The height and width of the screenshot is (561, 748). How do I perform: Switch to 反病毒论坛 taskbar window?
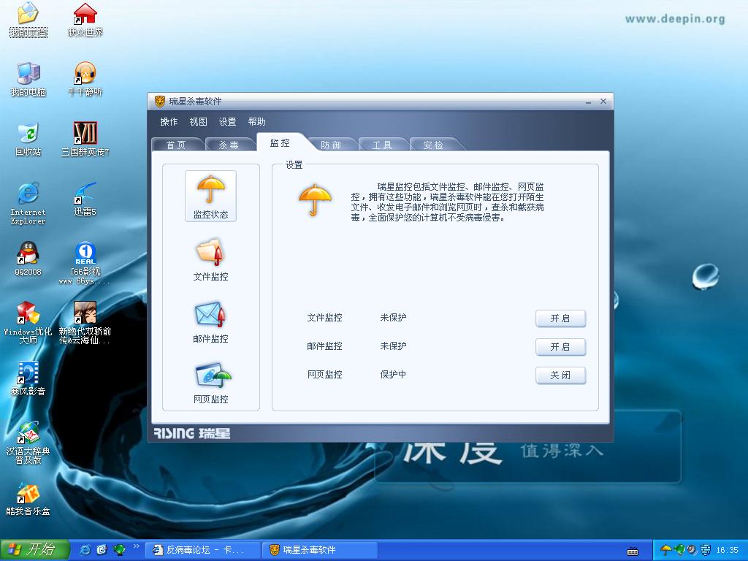click(202, 550)
